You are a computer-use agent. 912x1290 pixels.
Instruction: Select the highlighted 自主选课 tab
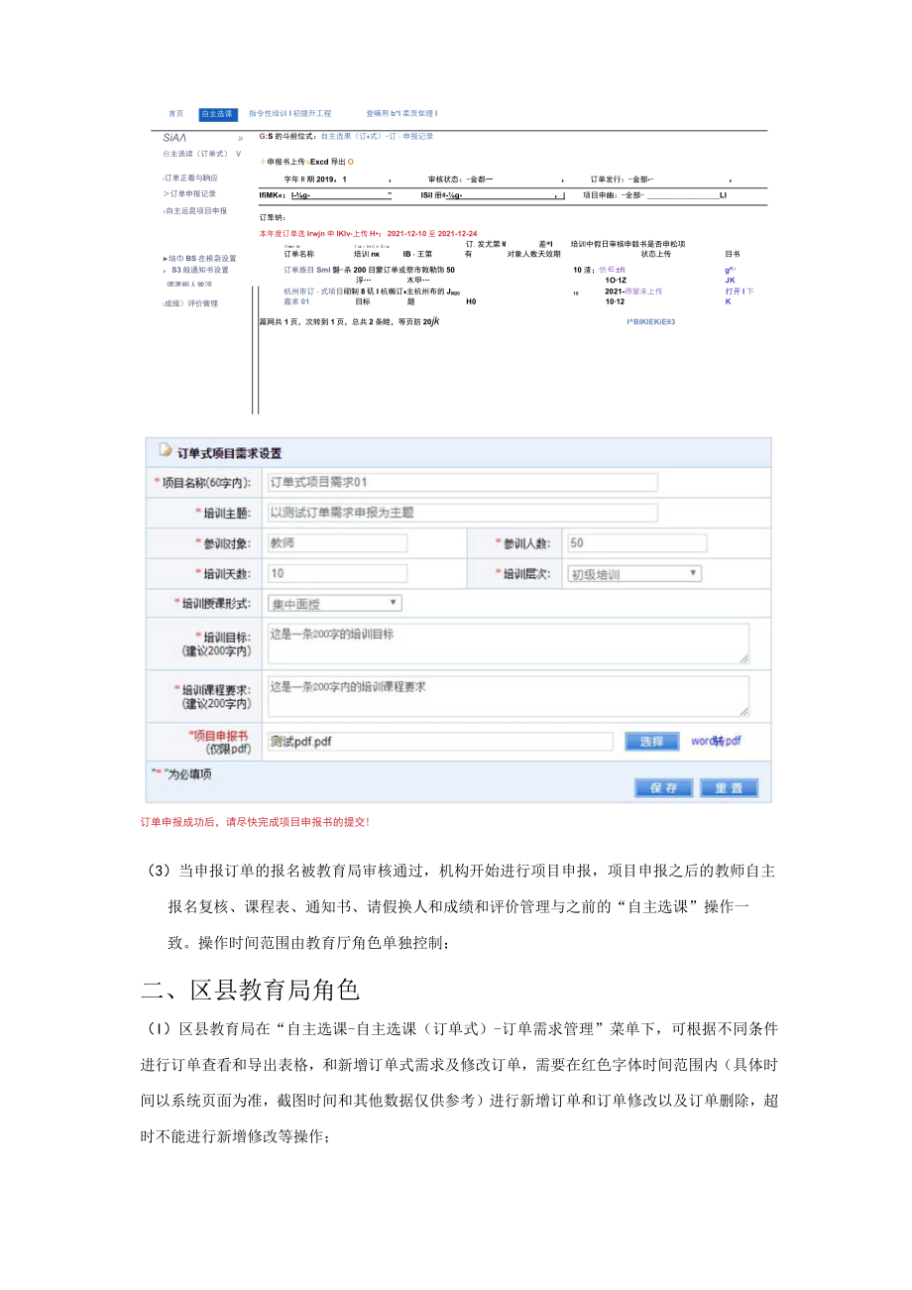tap(219, 114)
